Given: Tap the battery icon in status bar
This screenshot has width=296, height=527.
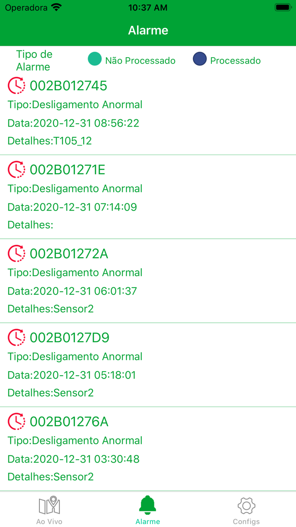Looking at the screenshot, I should coord(282,8).
